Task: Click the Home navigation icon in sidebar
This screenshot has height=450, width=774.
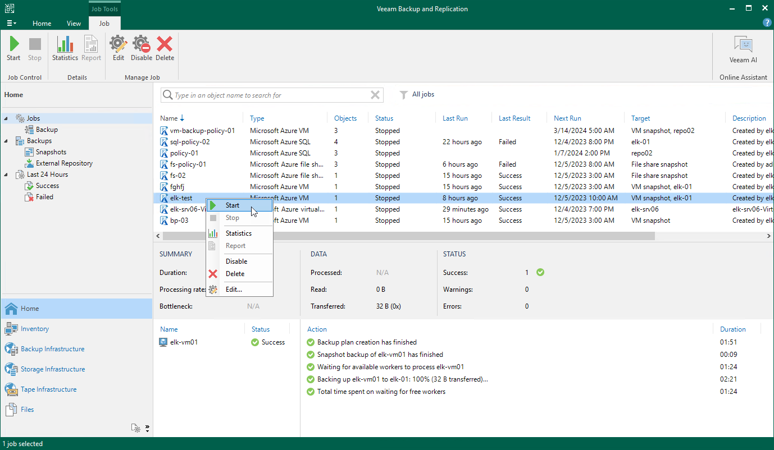Action: pyautogui.click(x=11, y=309)
